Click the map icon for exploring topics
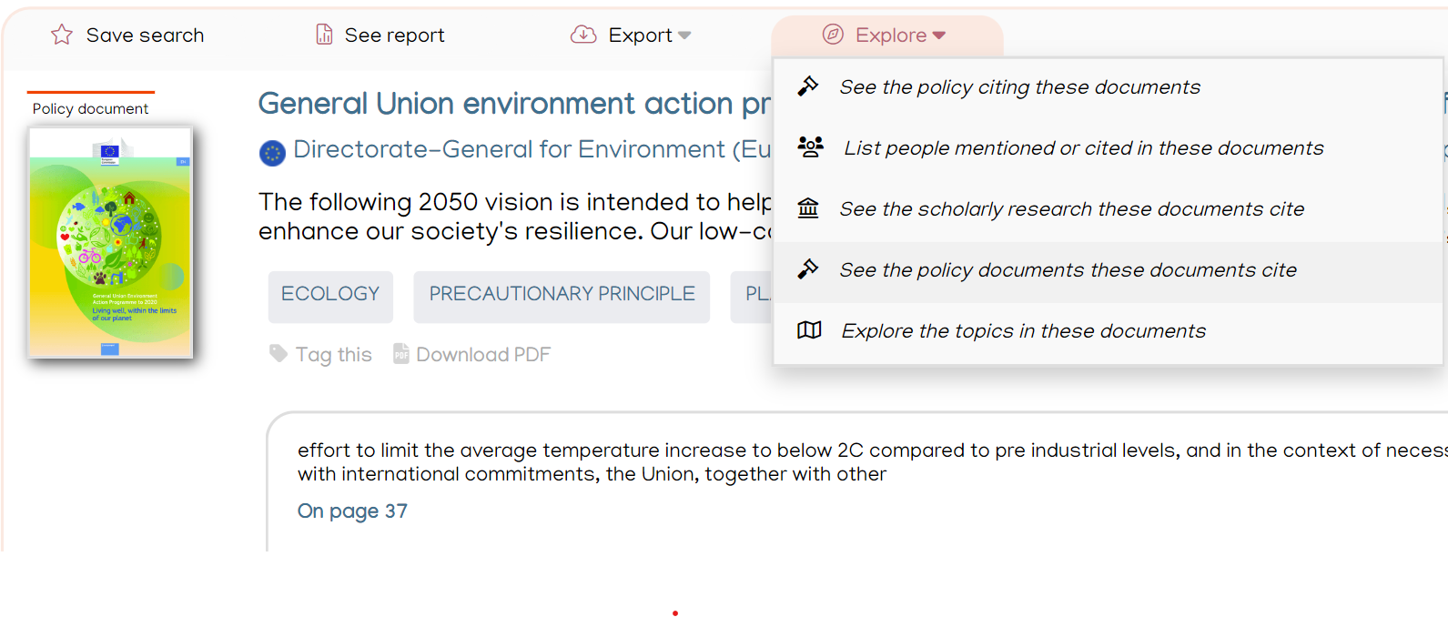The width and height of the screenshot is (1448, 617). (x=808, y=330)
